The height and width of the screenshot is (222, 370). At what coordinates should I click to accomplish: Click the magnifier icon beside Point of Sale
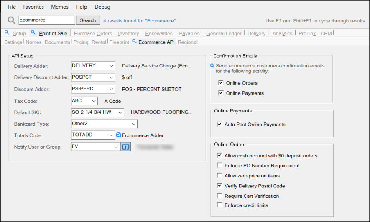coord(33,32)
